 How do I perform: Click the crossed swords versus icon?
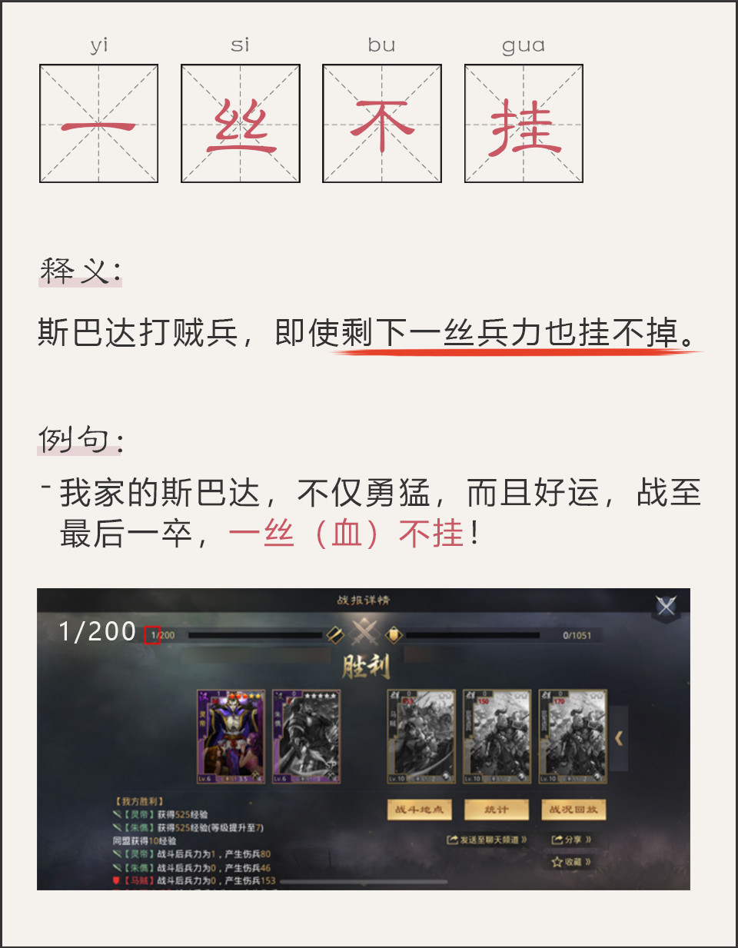point(364,634)
